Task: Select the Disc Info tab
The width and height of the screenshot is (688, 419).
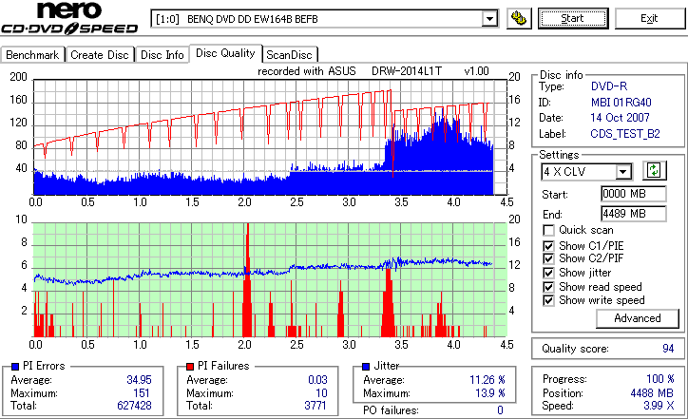Action: pyautogui.click(x=162, y=55)
